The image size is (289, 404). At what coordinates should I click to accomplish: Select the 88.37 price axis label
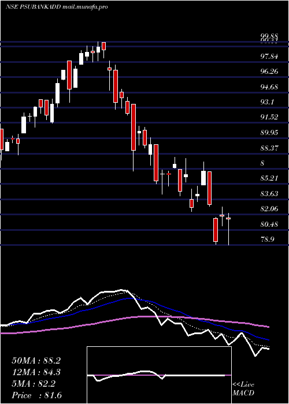click(269, 148)
